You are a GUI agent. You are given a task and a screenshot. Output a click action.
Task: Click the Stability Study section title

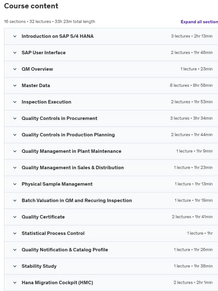39,266
